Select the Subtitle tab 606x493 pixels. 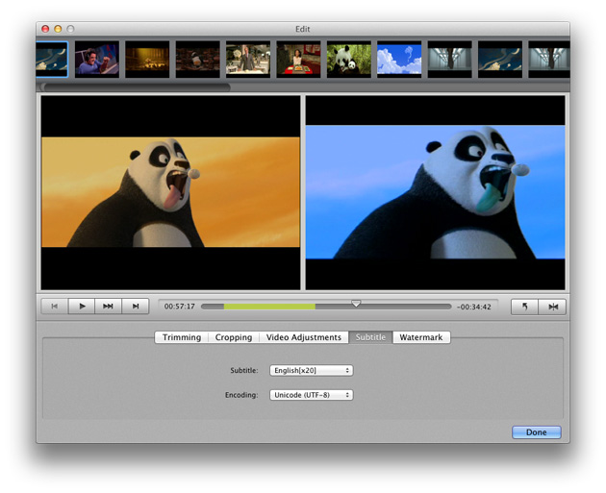tap(370, 337)
